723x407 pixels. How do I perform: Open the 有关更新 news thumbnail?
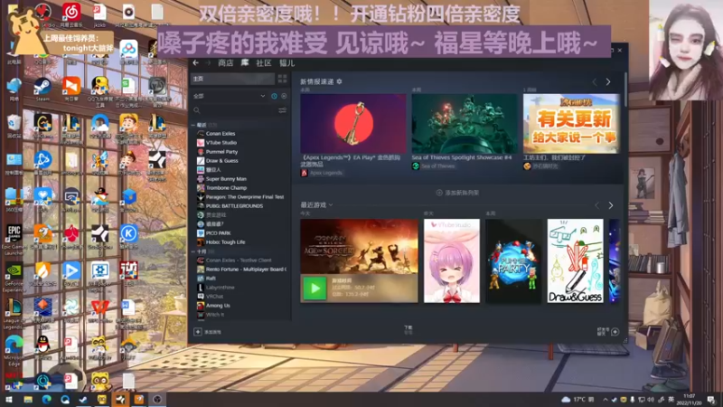(x=572, y=124)
